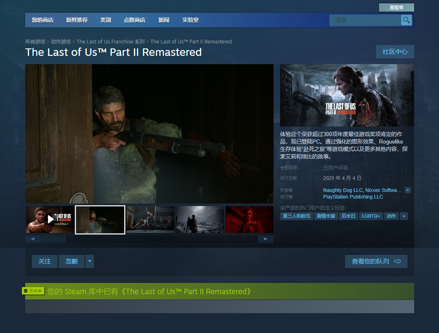Go to 点数商店 tab

(x=134, y=20)
